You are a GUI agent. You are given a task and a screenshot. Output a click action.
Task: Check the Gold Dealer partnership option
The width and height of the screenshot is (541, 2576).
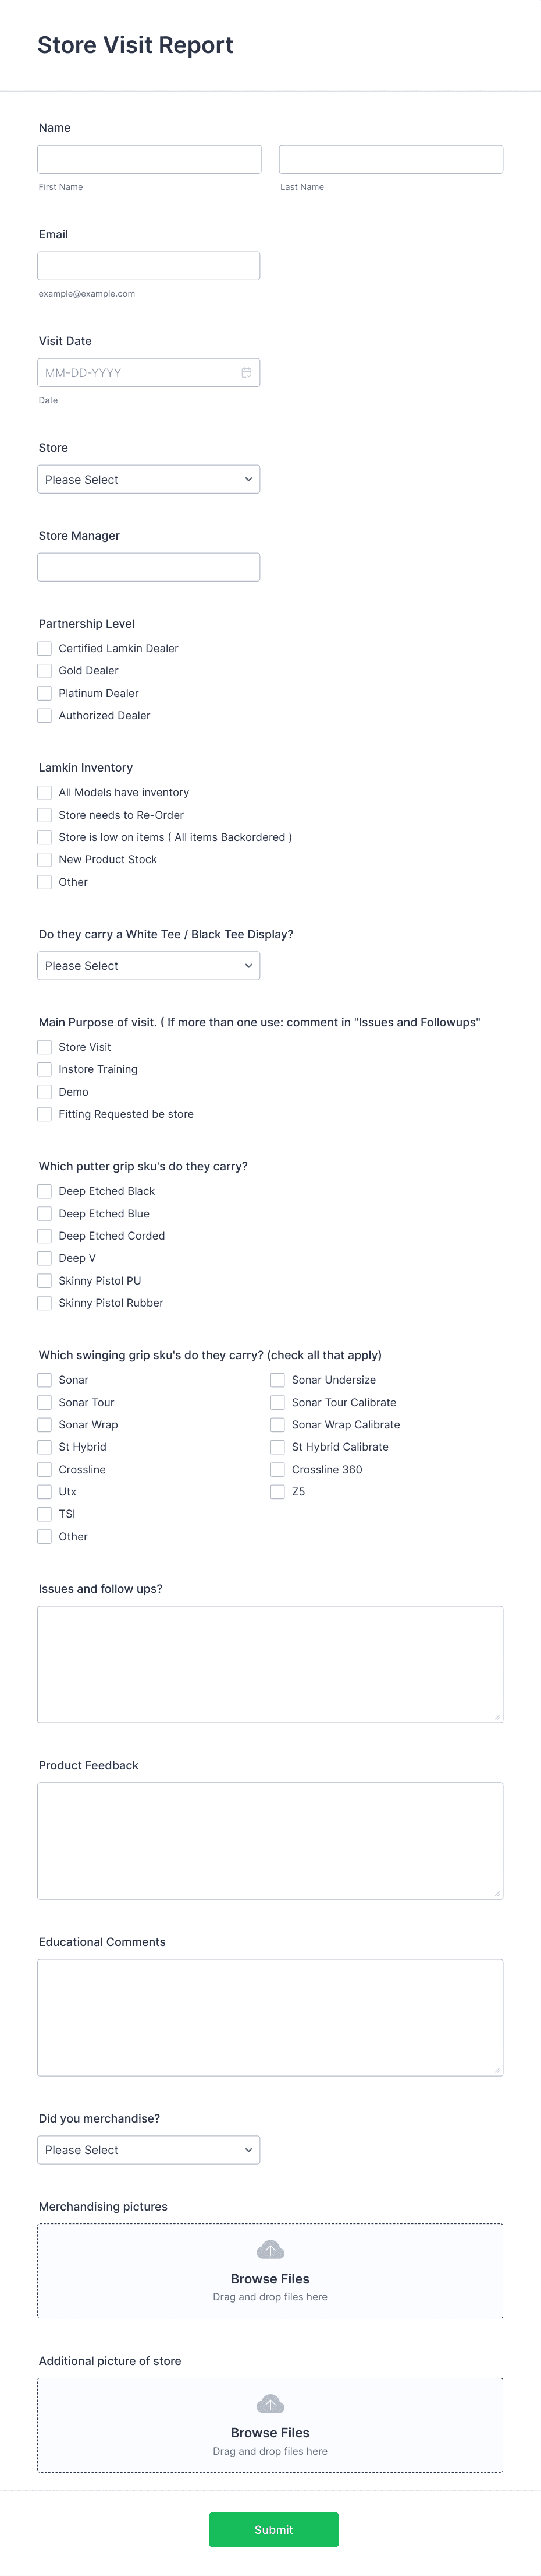click(x=44, y=670)
